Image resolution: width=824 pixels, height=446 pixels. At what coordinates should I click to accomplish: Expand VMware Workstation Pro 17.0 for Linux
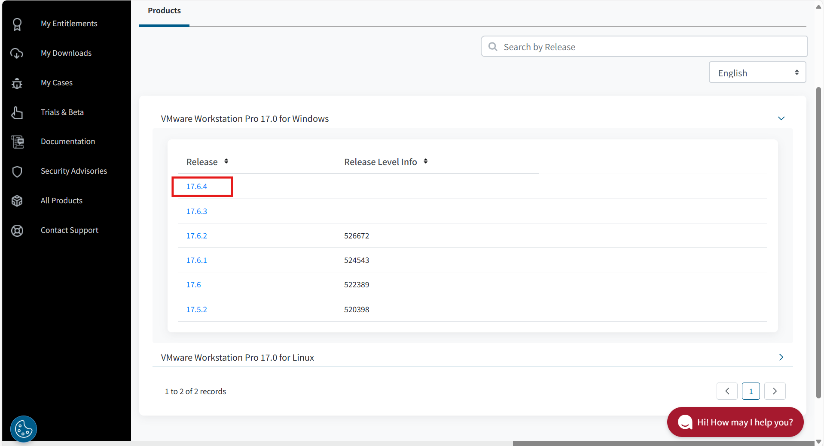point(781,357)
